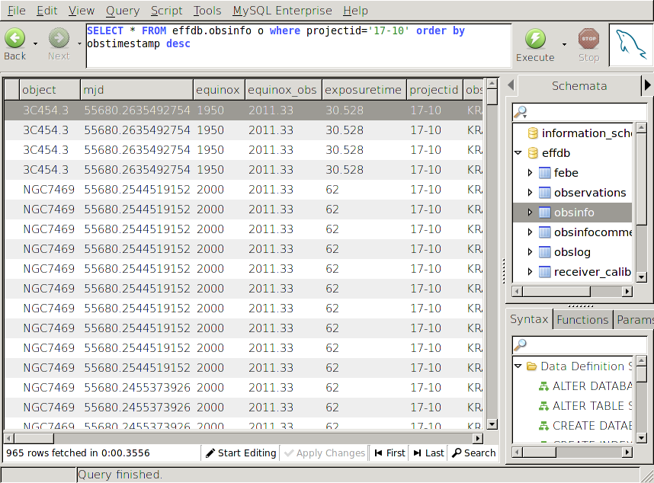
Task: Expand the receiver_calib table node
Action: click(x=530, y=272)
